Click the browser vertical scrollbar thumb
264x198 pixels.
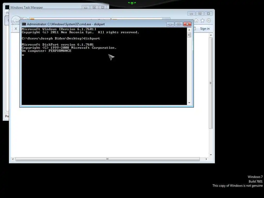click(211, 83)
